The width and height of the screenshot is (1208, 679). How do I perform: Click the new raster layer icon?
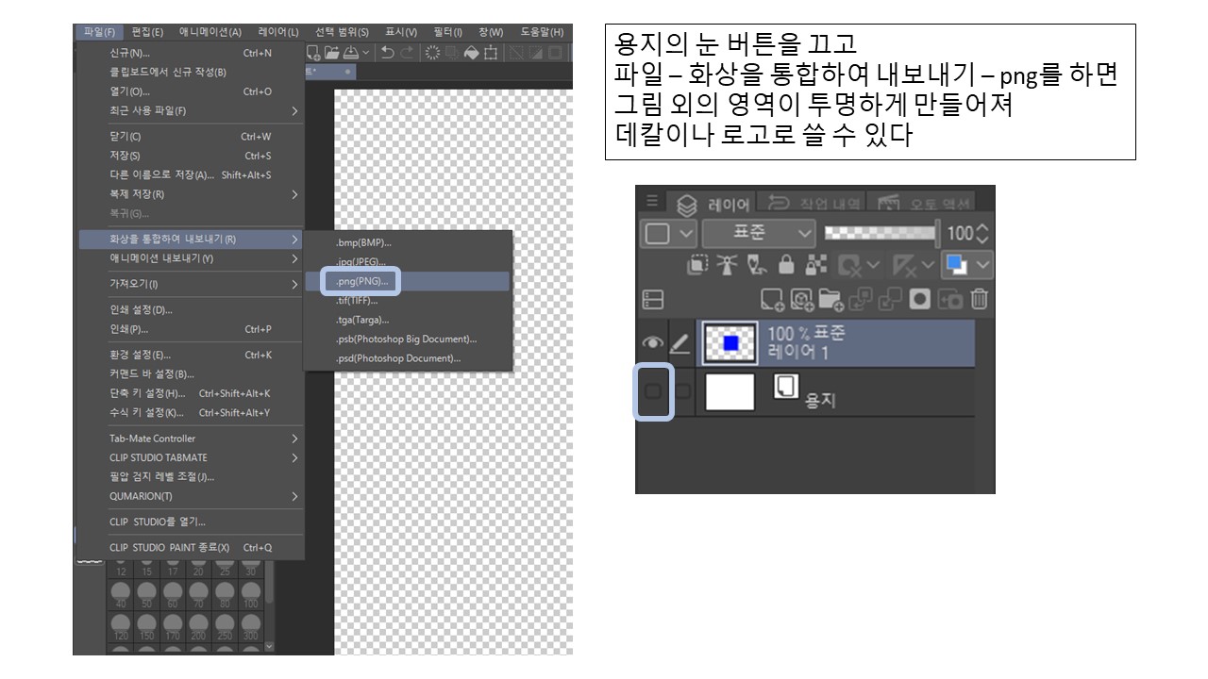coord(772,299)
